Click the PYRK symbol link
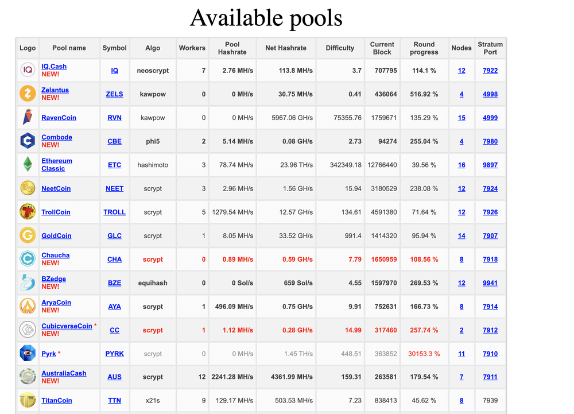 pyautogui.click(x=115, y=354)
